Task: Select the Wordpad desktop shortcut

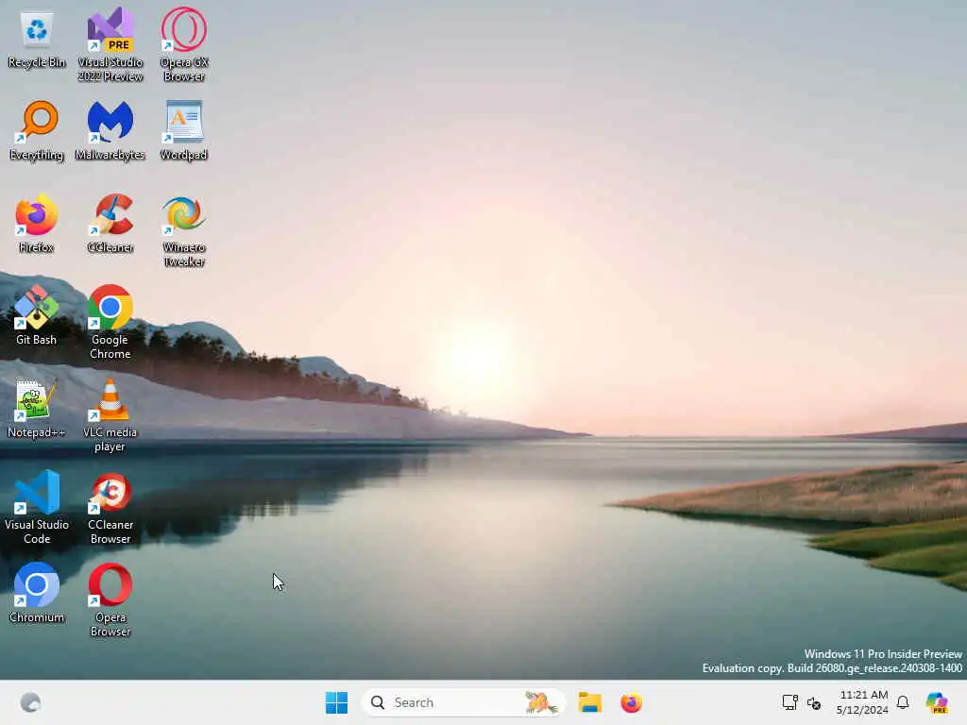Action: tap(184, 130)
